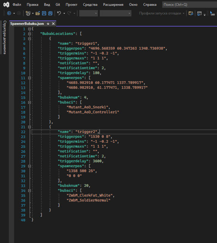This screenshot has width=217, height=243.
Task: Click the Save All double-floppy icon
Action: pyautogui.click(x=50, y=13)
